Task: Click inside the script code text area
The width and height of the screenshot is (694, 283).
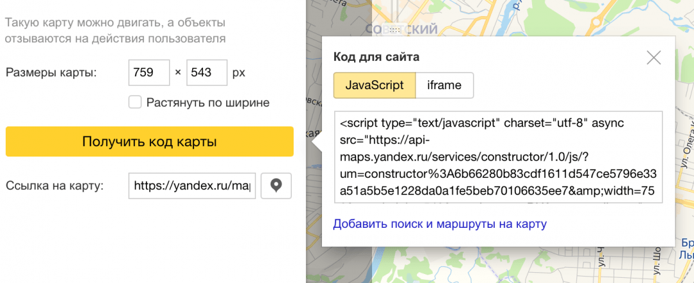Action: coord(499,157)
